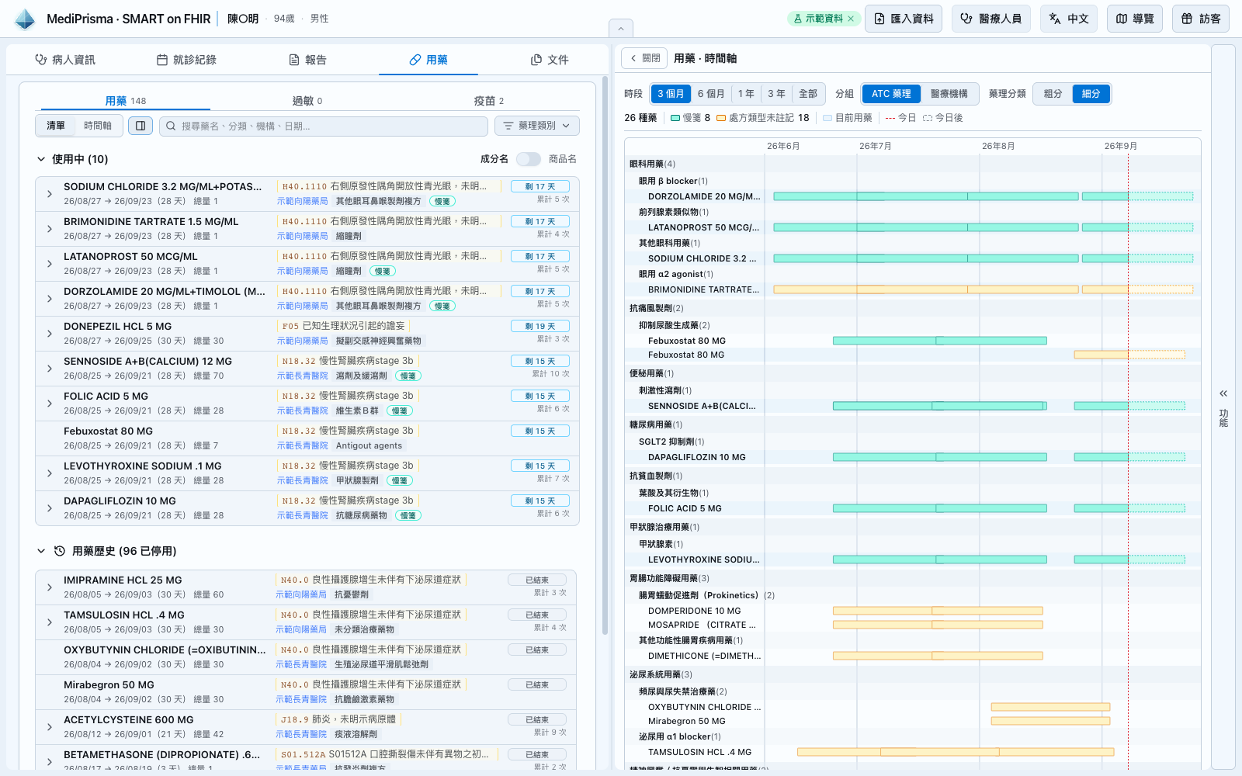Switch to the 病人資訊 tab

(x=65, y=60)
